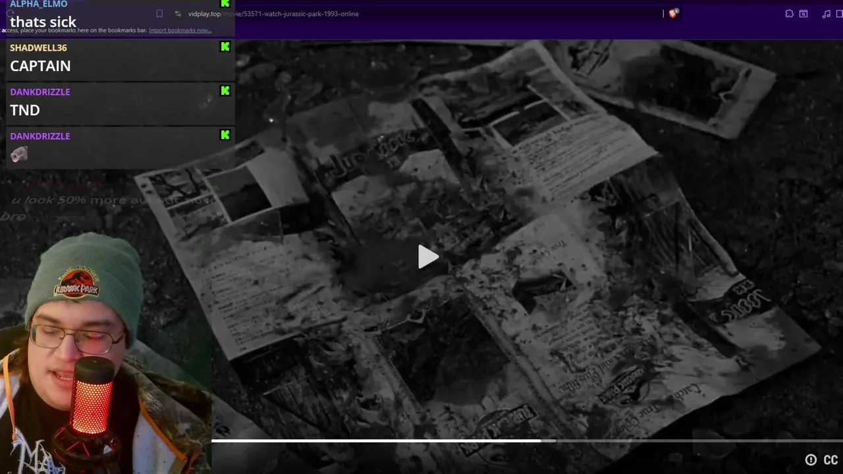Seek along the video progress bar
This screenshot has height=474, width=843.
pos(527,440)
